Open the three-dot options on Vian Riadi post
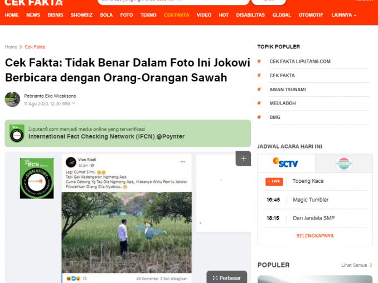The image size is (378, 283). (183, 162)
